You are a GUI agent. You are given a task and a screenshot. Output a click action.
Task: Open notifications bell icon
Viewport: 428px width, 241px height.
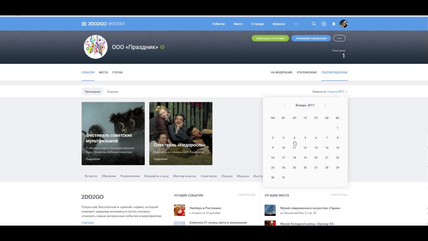[334, 24]
